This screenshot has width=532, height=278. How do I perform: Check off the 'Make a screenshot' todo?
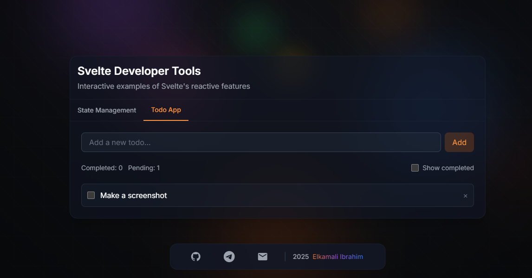(91, 195)
